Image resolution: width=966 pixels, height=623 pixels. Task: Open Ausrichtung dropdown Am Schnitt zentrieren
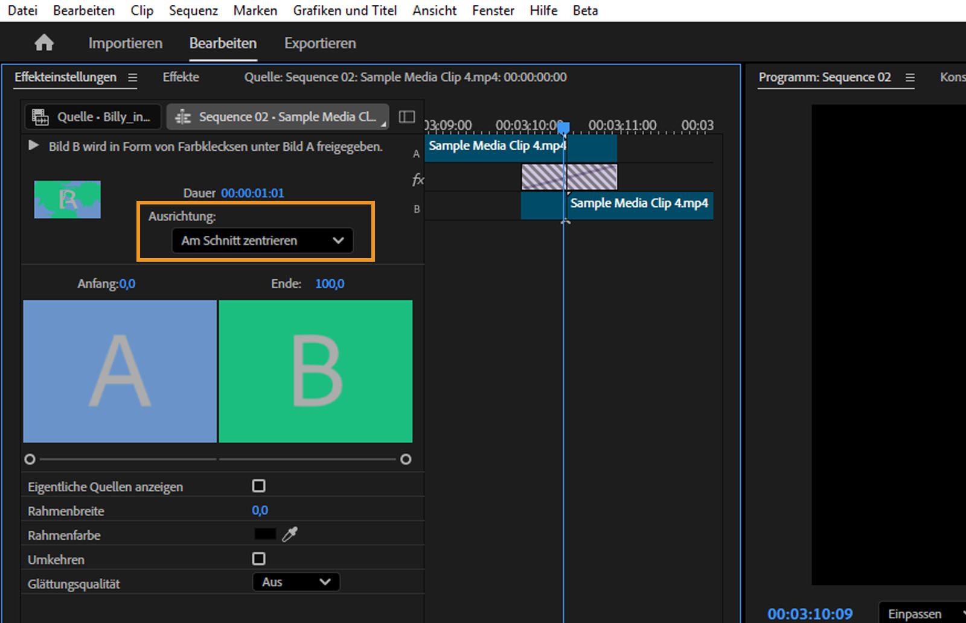[x=262, y=241]
